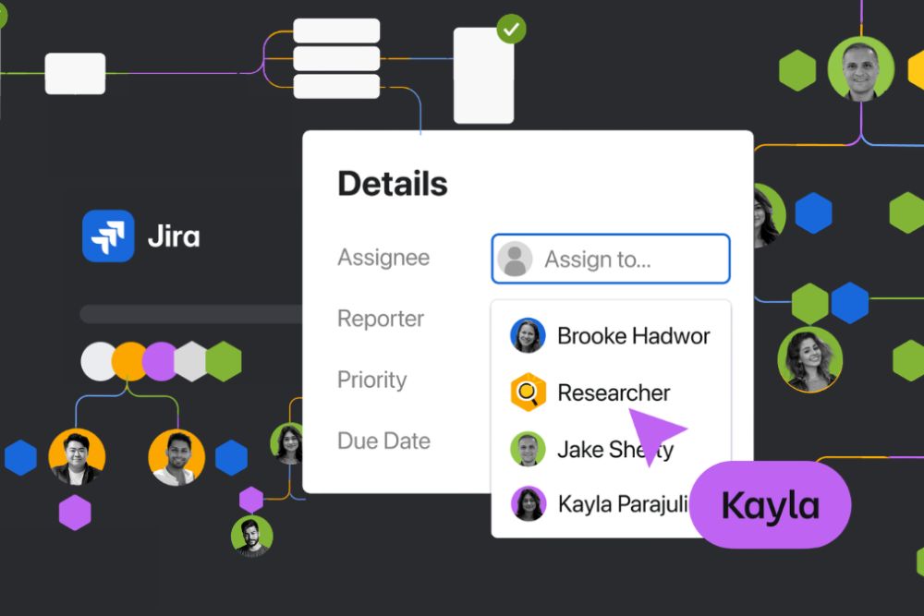This screenshot has width=924, height=616.
Task: Select the orange circle swatch under Jira
Action: click(x=129, y=361)
